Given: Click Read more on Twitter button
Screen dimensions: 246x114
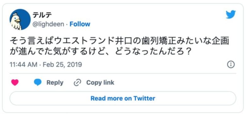Looking at the screenshot, I should point(123,98).
